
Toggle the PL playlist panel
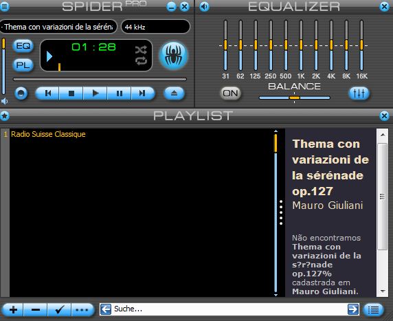[x=23, y=65]
